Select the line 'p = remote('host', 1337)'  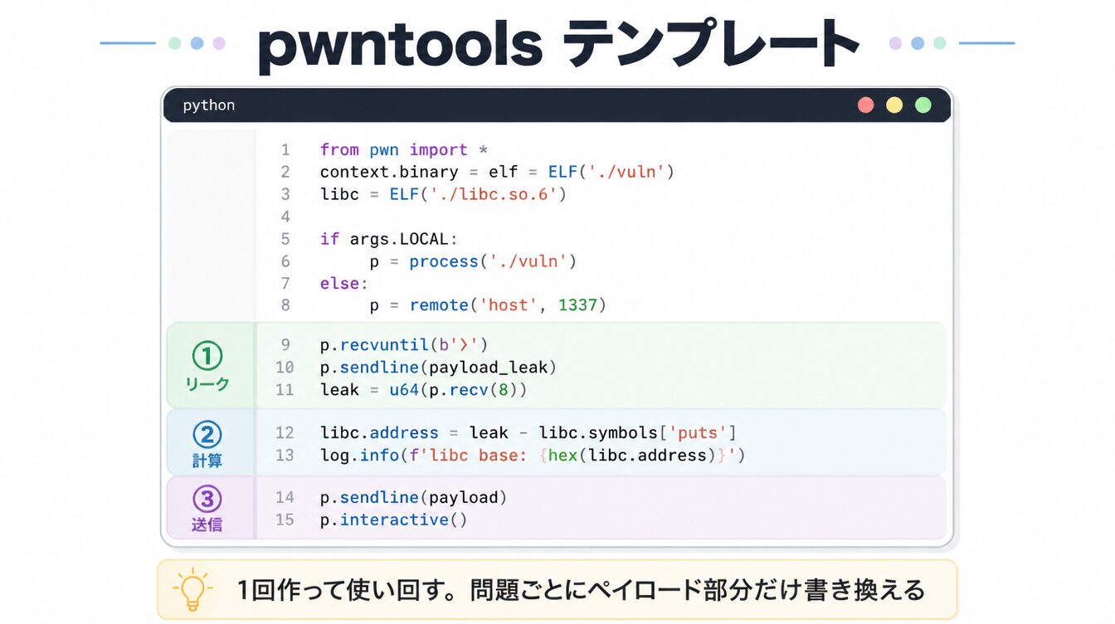coord(488,305)
